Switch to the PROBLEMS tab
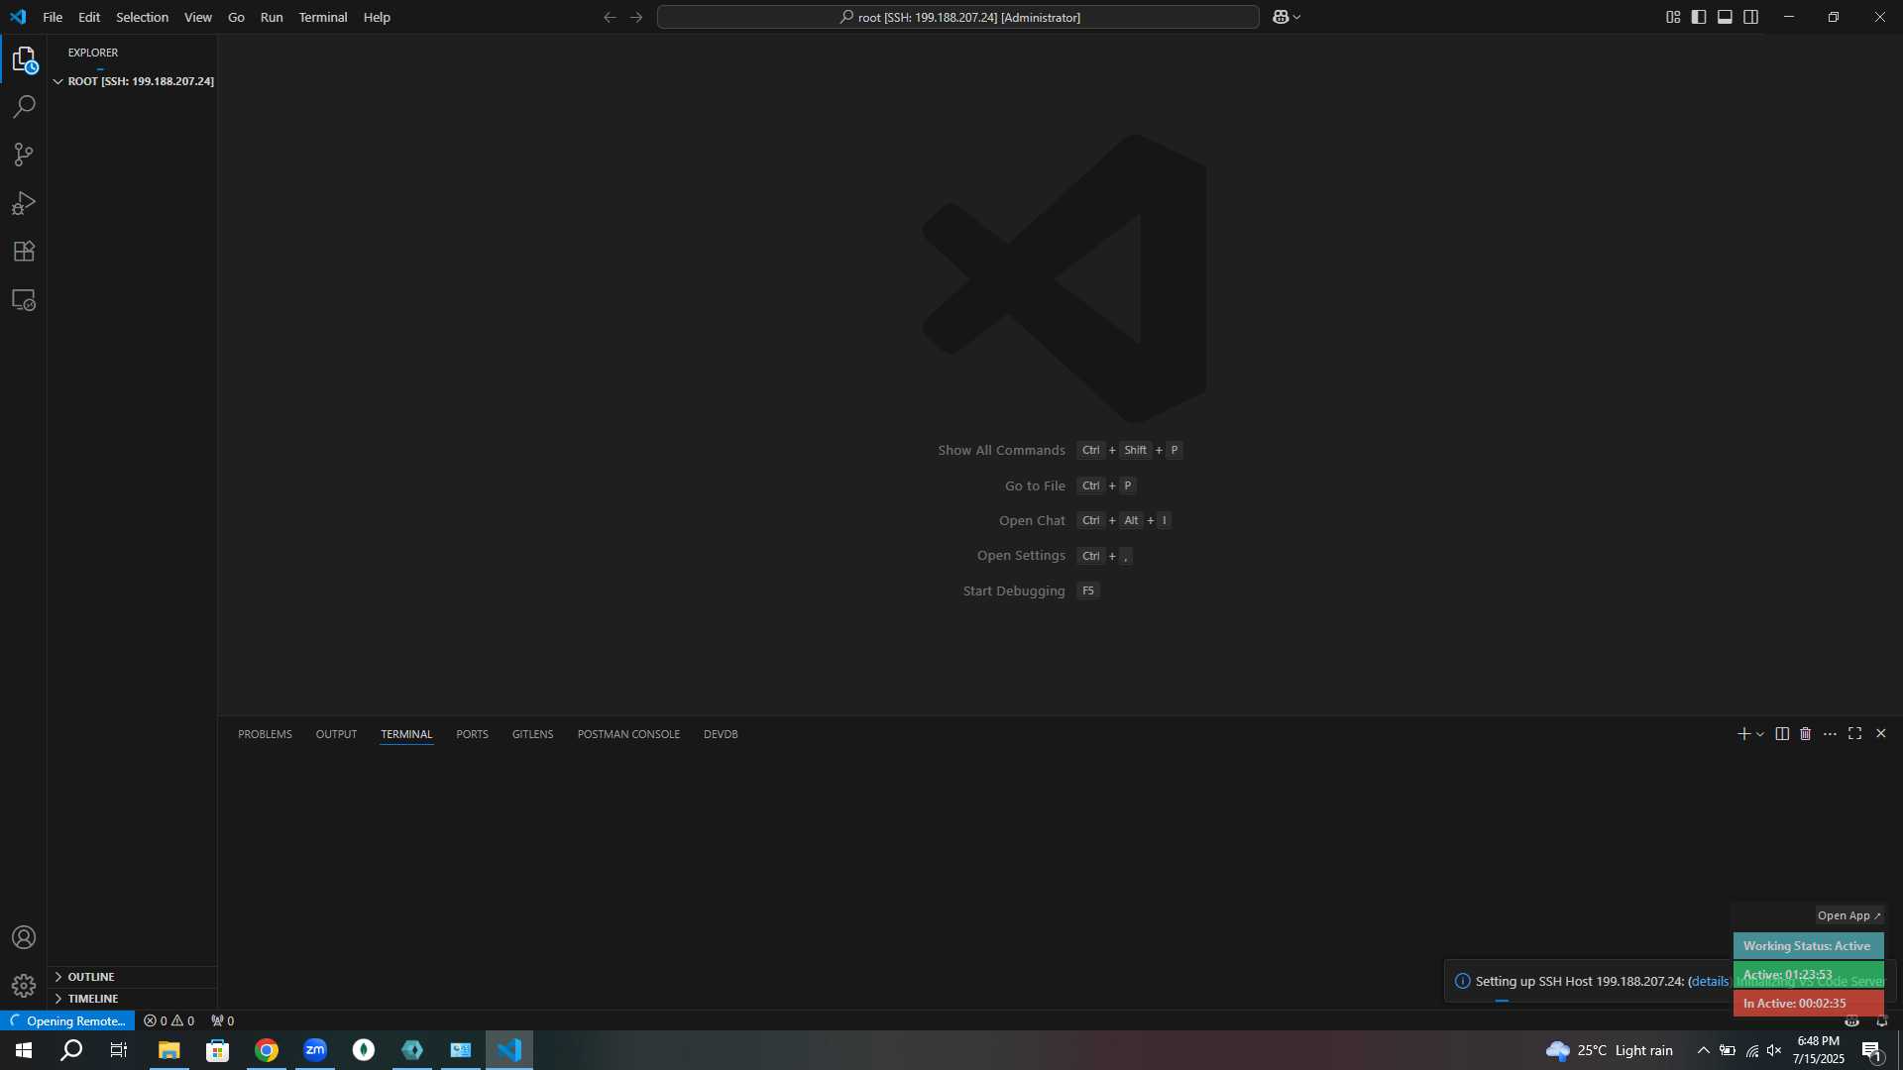 point(265,734)
